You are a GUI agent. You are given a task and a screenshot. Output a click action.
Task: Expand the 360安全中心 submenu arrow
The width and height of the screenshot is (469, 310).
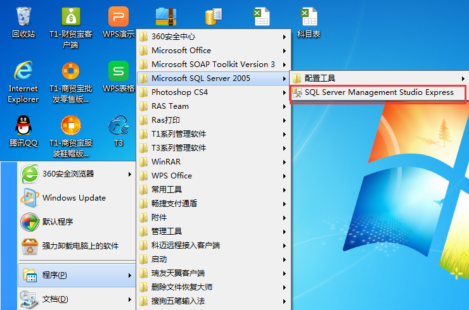(285, 37)
